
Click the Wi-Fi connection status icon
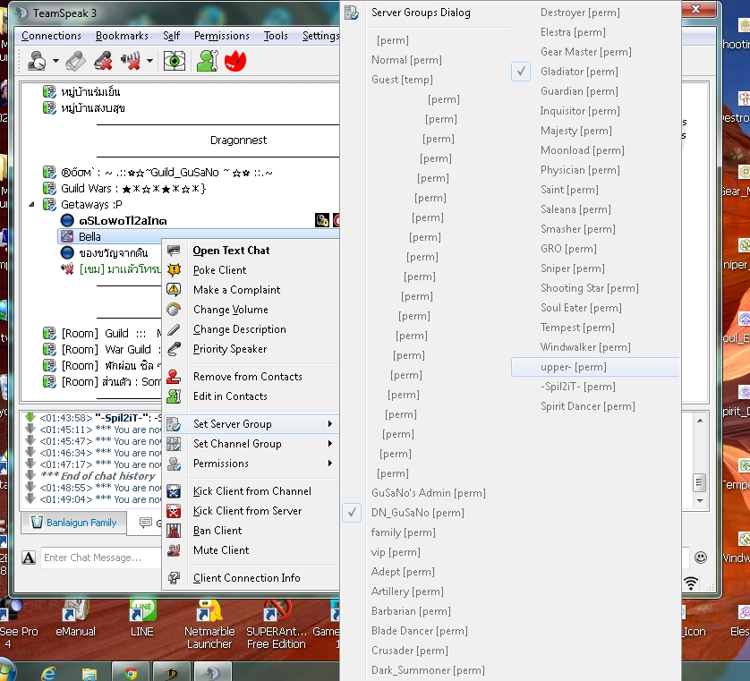(691, 583)
